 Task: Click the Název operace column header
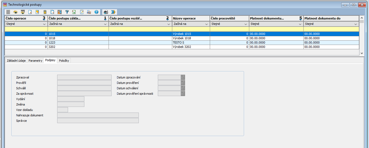[x=191, y=18]
